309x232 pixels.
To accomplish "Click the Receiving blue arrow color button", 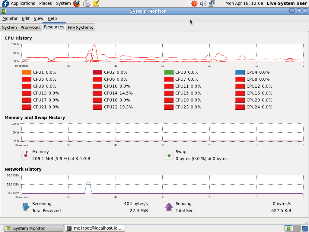I will click(26, 207).
